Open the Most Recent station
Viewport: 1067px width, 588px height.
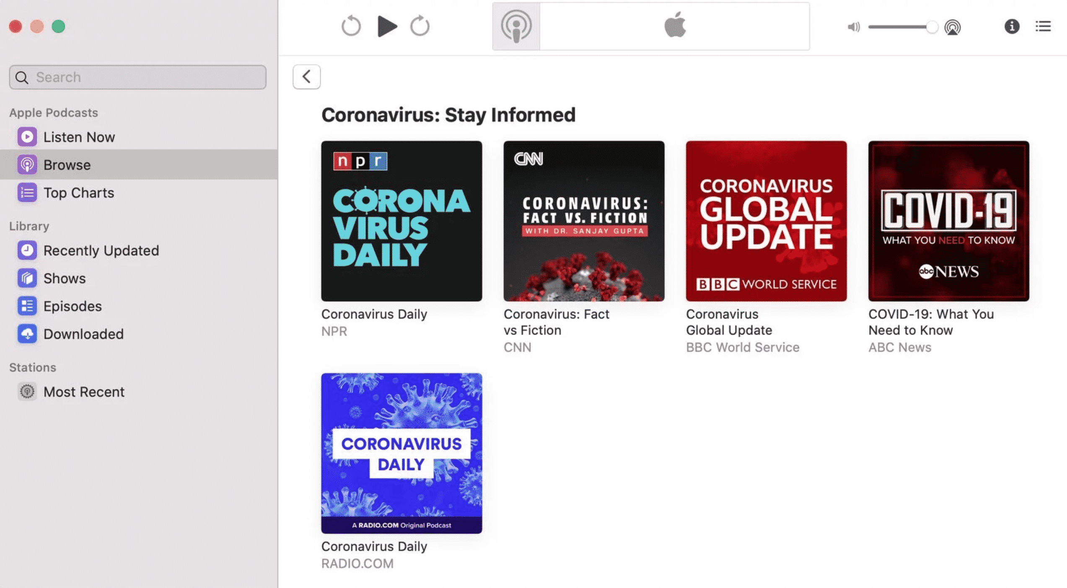pyautogui.click(x=84, y=392)
